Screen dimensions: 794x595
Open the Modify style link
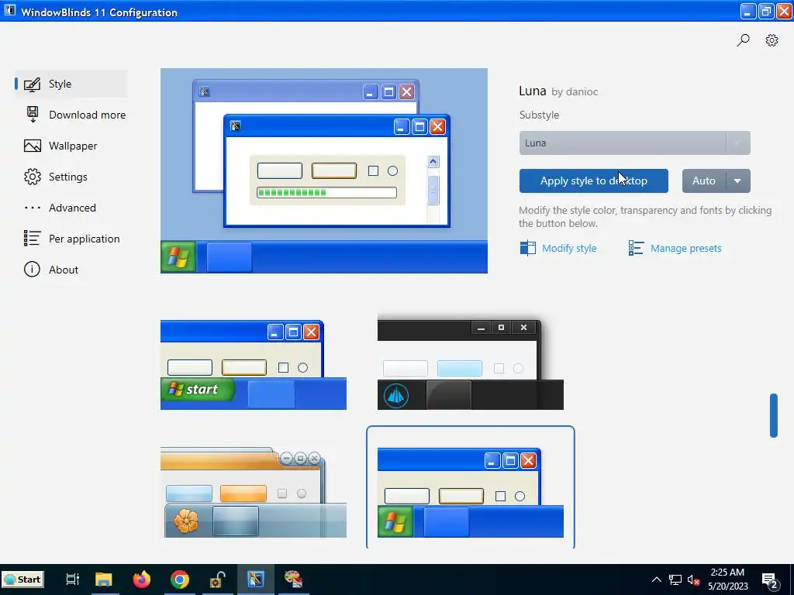(x=569, y=249)
